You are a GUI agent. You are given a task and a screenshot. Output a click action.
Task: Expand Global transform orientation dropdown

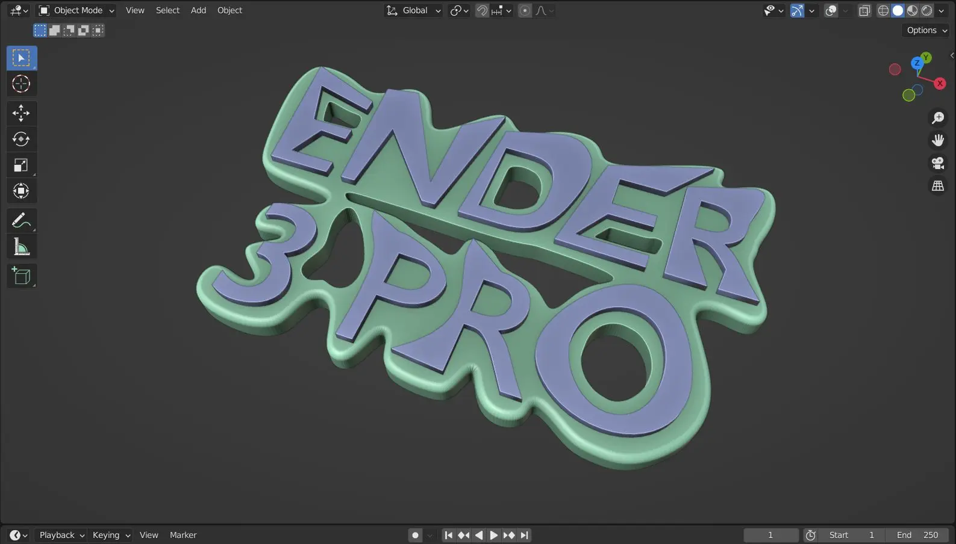pyautogui.click(x=414, y=10)
